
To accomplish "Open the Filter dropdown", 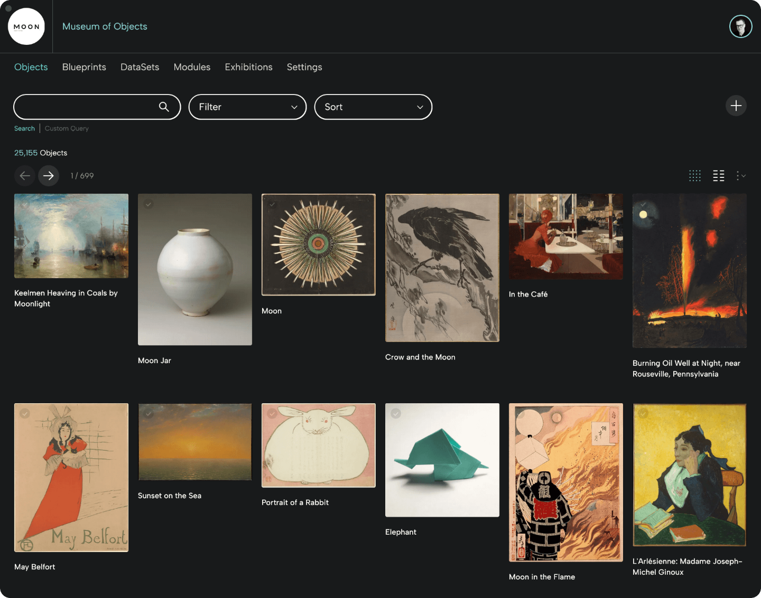I will [x=247, y=107].
